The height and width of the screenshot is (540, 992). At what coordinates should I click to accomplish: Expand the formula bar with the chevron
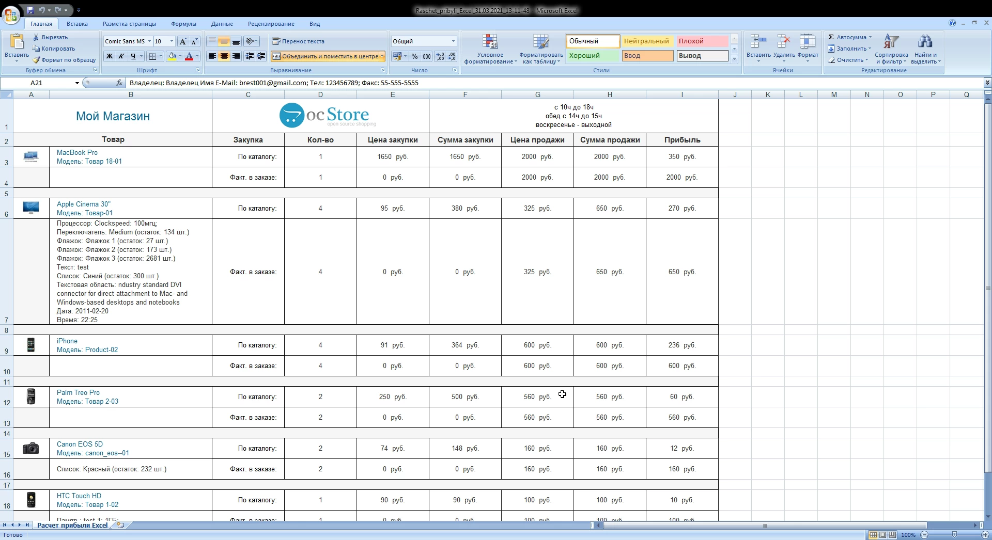[x=987, y=83]
